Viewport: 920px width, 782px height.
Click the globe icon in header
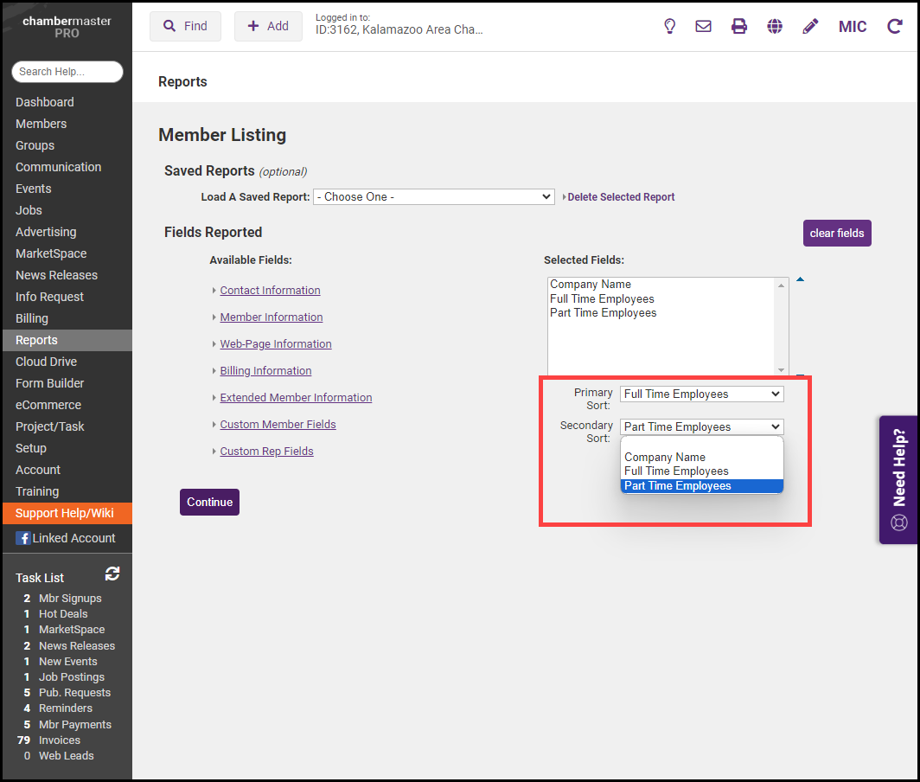[775, 27]
